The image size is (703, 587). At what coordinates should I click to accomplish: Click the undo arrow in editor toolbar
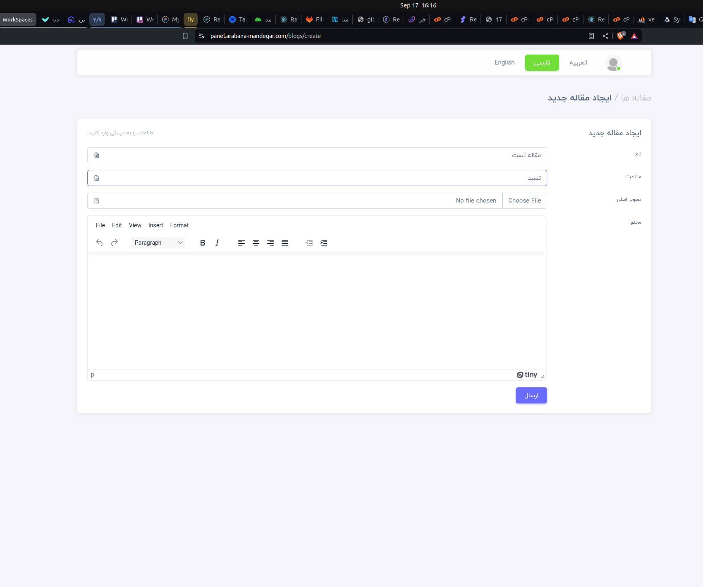point(99,243)
